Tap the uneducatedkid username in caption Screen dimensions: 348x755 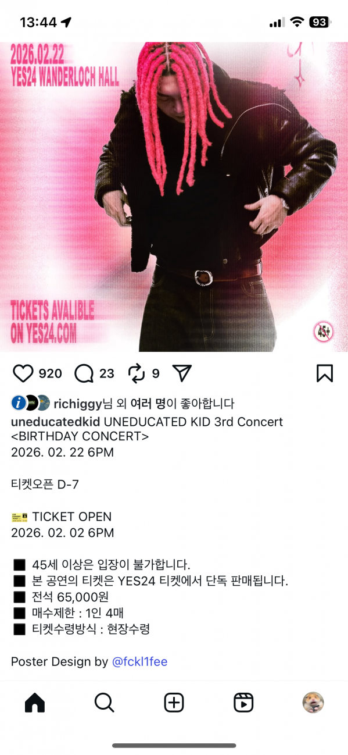(56, 422)
